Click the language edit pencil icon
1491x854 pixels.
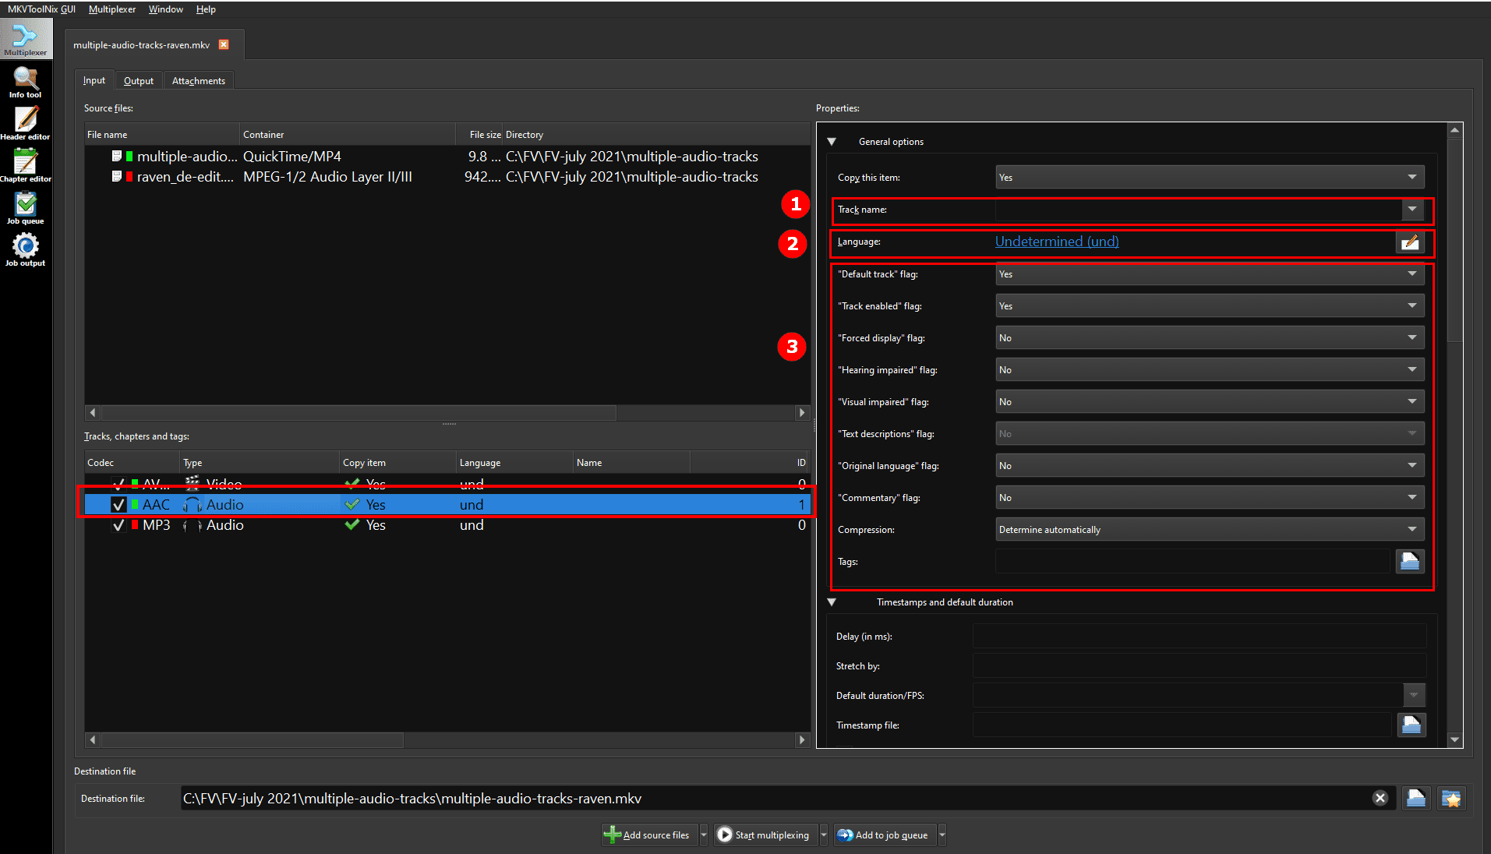coord(1410,242)
